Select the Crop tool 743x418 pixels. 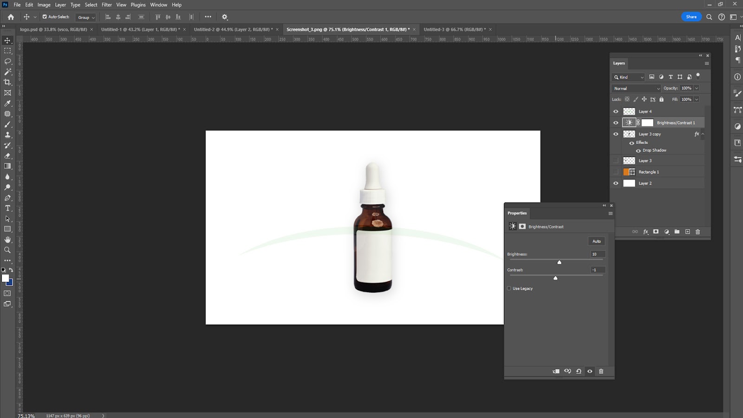(7, 82)
